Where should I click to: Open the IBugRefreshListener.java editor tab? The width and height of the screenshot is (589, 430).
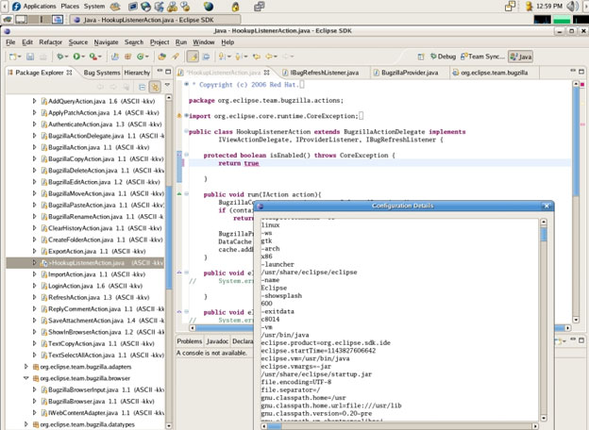point(321,73)
